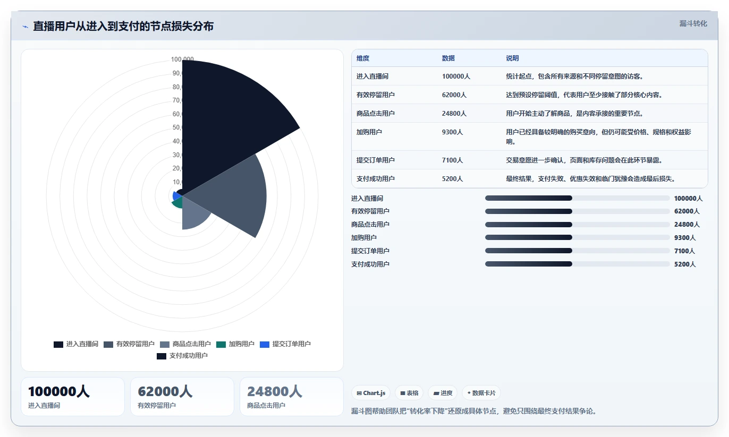
Task: Click the title 直播用户从进入到支付的节点损失分布
Action: tap(123, 27)
